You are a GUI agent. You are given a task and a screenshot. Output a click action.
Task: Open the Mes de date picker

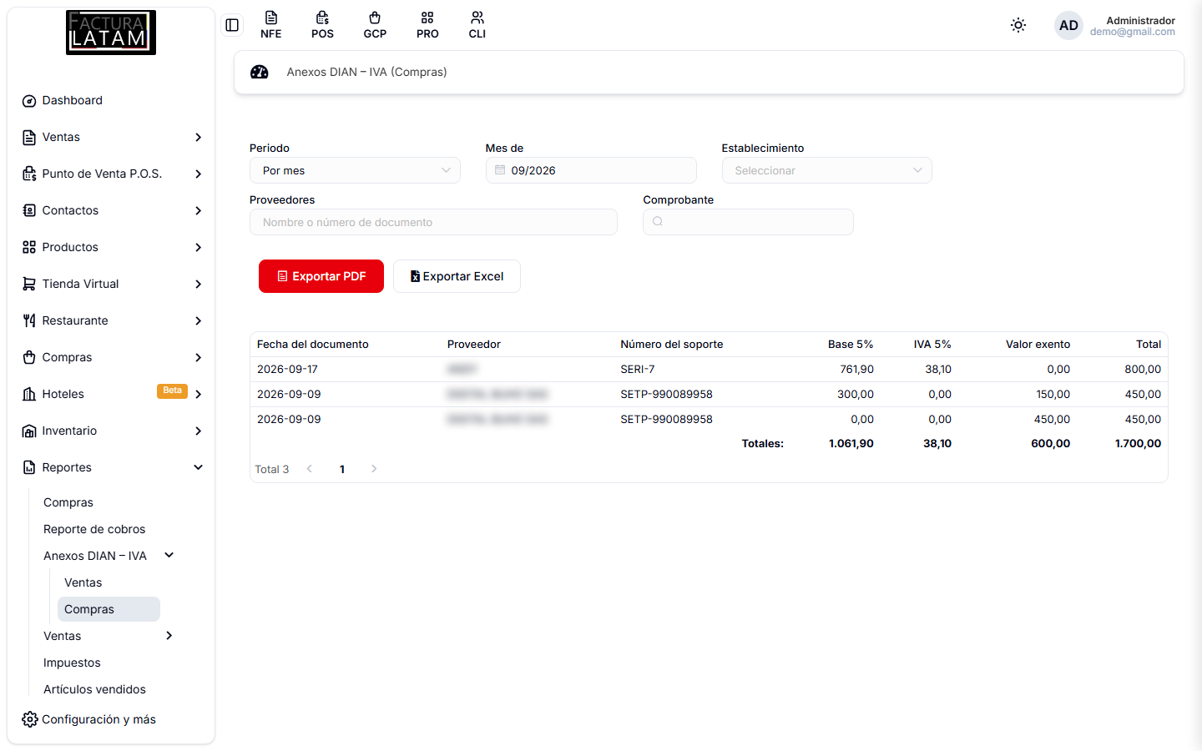pyautogui.click(x=591, y=170)
